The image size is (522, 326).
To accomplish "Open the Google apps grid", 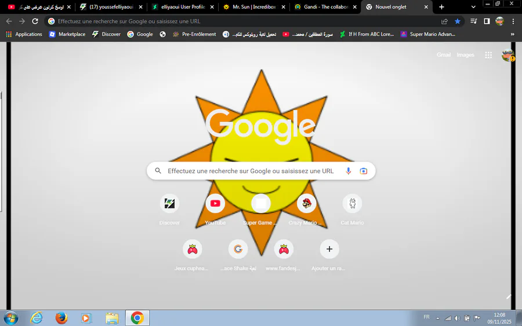I will (x=488, y=55).
